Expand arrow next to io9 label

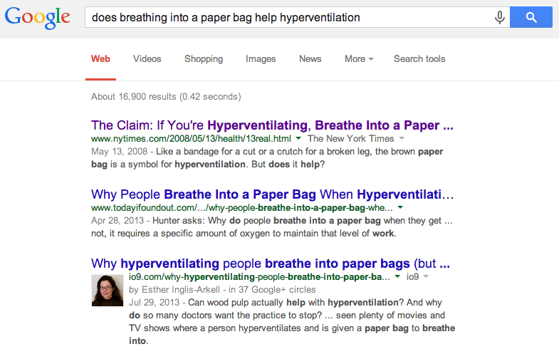pyautogui.click(x=426, y=276)
